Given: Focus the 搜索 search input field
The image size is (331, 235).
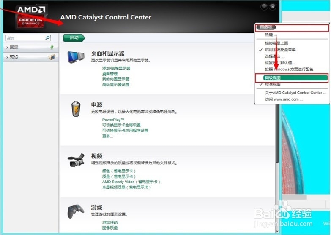Looking at the screenshot, I should [25, 38].
